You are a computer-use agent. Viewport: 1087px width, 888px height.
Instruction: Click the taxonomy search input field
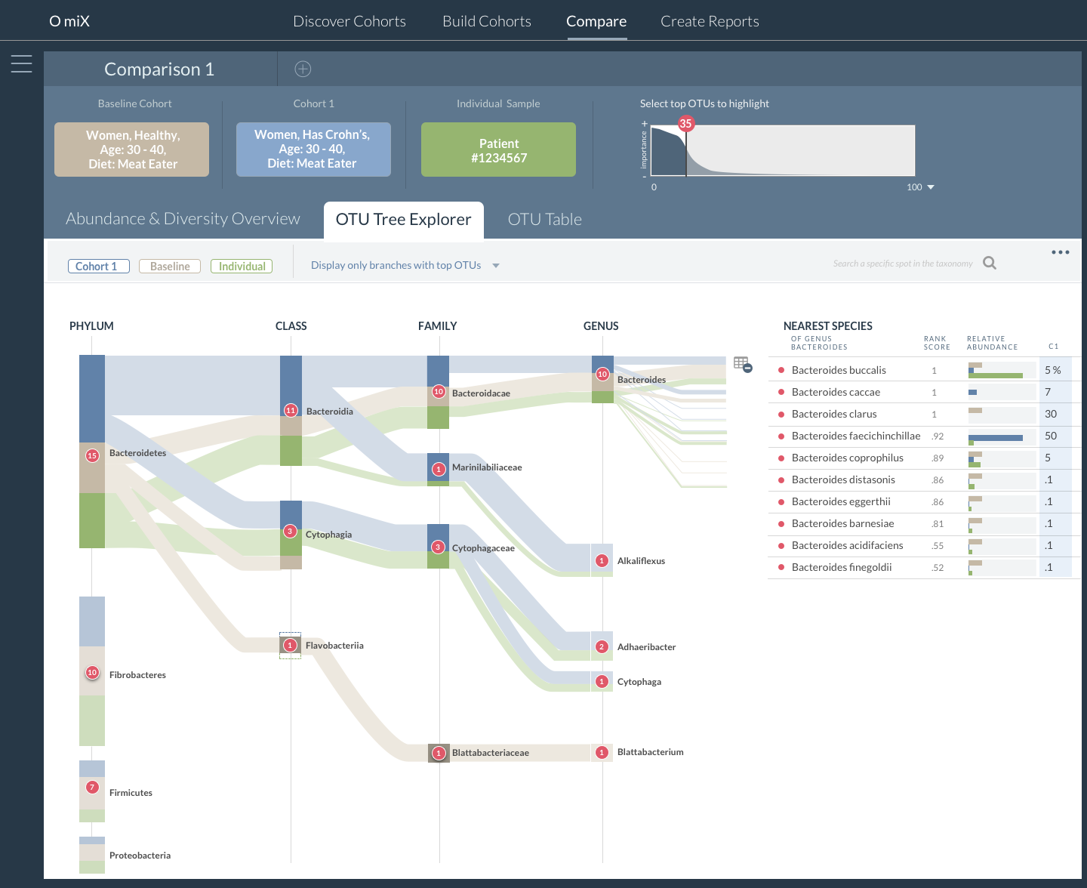point(902,264)
